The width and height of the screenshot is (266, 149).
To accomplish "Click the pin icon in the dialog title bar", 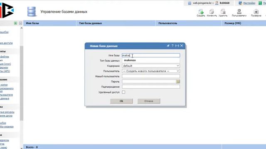I will tap(168, 46).
